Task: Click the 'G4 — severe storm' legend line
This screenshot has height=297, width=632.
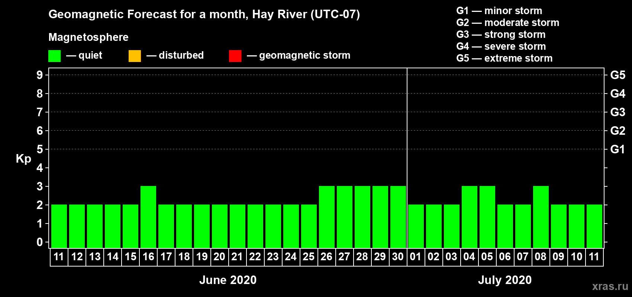Action: 501,46
